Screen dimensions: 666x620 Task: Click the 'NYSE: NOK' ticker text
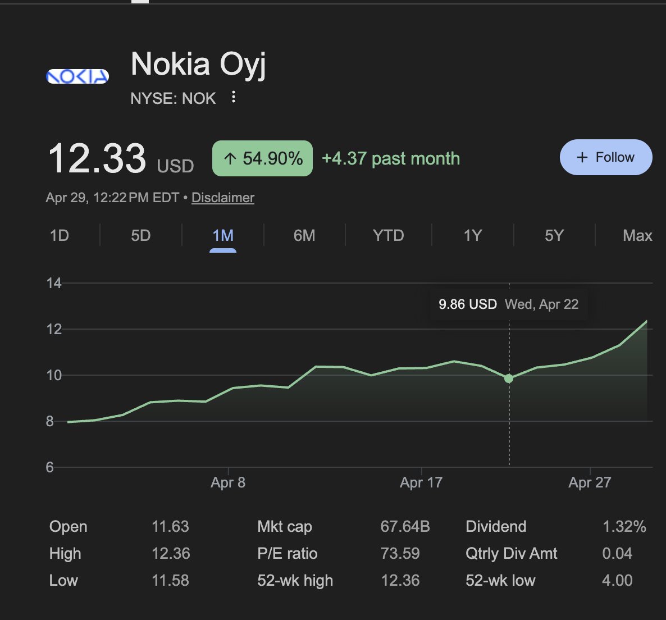pos(174,98)
